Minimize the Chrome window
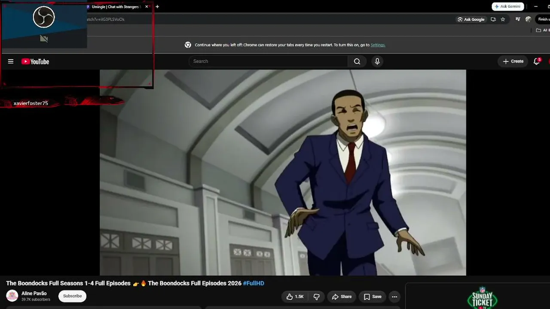 (536, 6)
